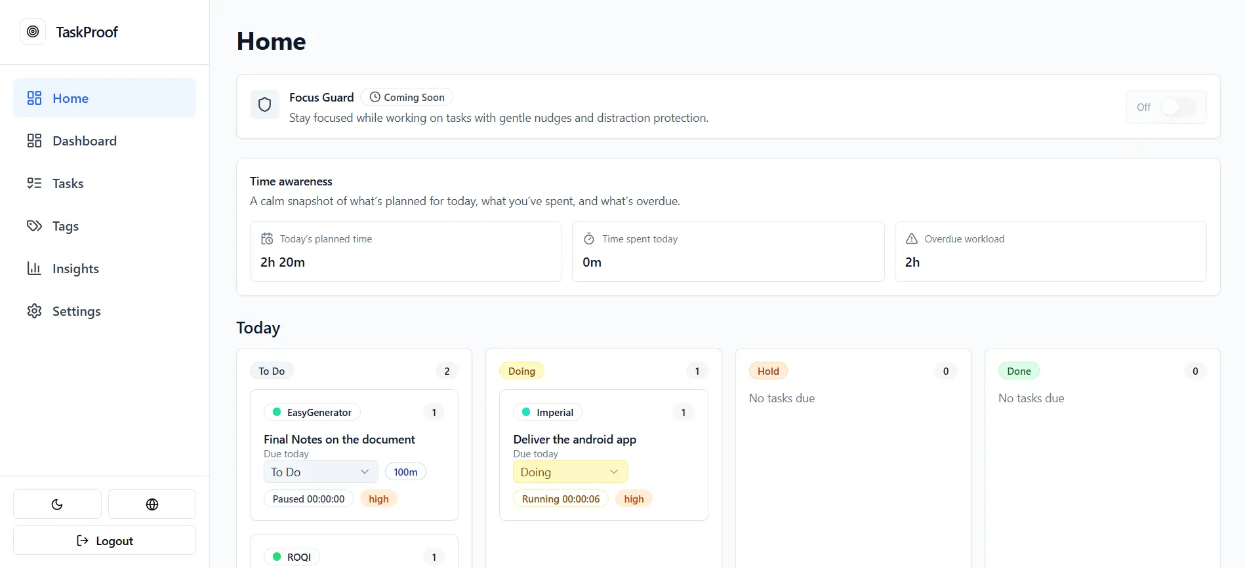Open task Final Notes on the document
This screenshot has width=1245, height=568.
(x=339, y=439)
